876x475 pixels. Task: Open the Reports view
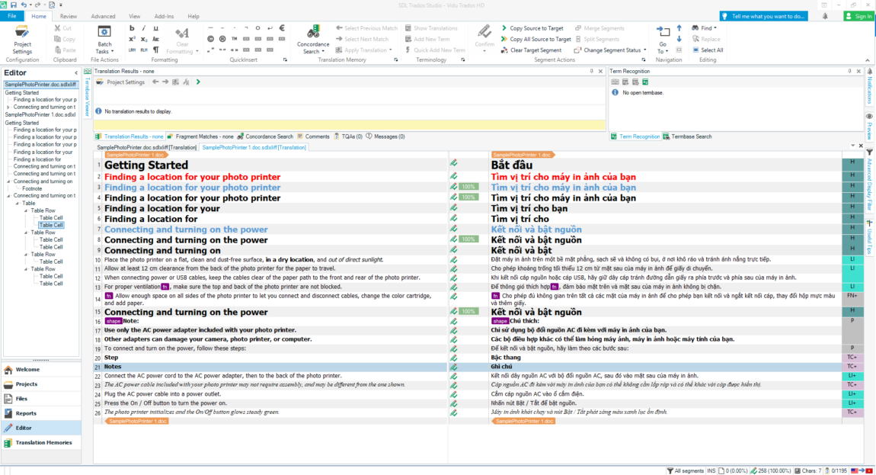(x=40, y=413)
